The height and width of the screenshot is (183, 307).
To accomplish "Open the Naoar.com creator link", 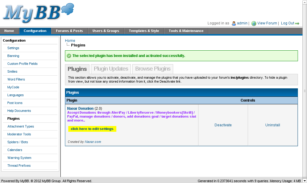I will [x=93, y=142].
